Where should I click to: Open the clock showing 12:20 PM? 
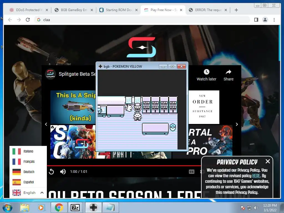point(270,208)
